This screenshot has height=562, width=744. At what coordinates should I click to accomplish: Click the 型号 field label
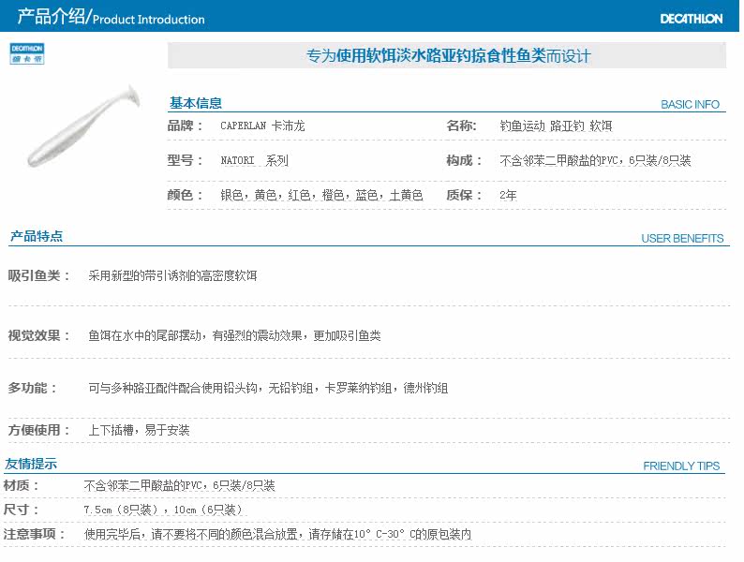tap(185, 160)
